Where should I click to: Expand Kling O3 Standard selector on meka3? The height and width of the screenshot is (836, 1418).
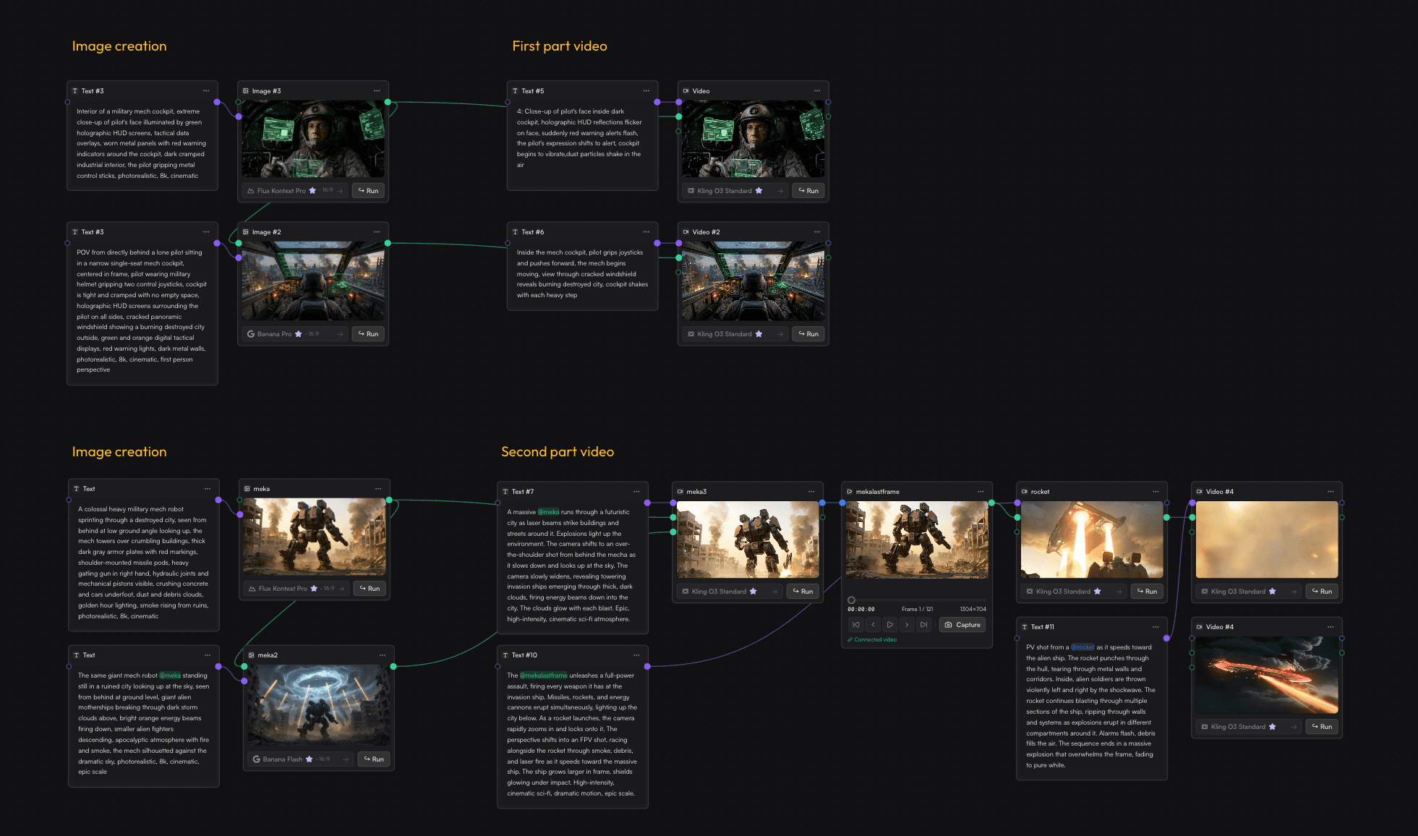coord(719,592)
